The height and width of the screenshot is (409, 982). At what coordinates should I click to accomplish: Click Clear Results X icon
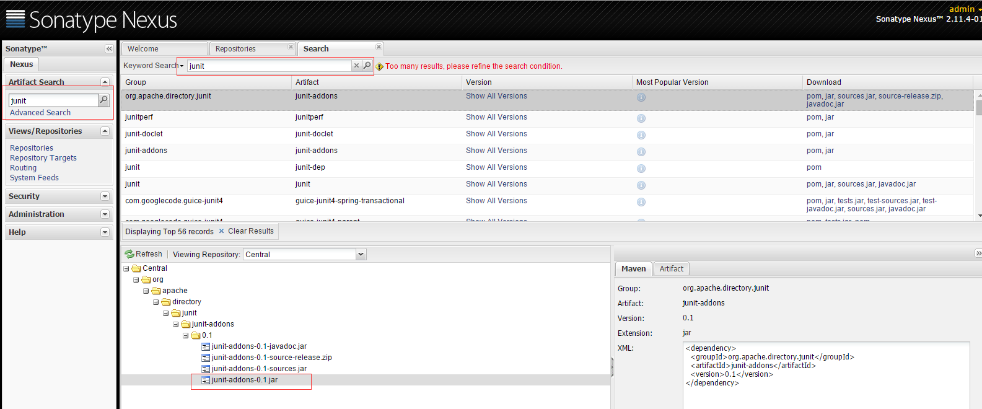pyautogui.click(x=221, y=231)
